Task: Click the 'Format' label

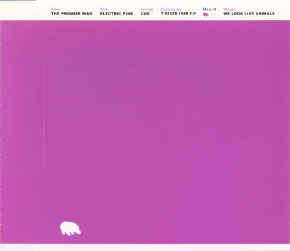Action: (x=147, y=9)
